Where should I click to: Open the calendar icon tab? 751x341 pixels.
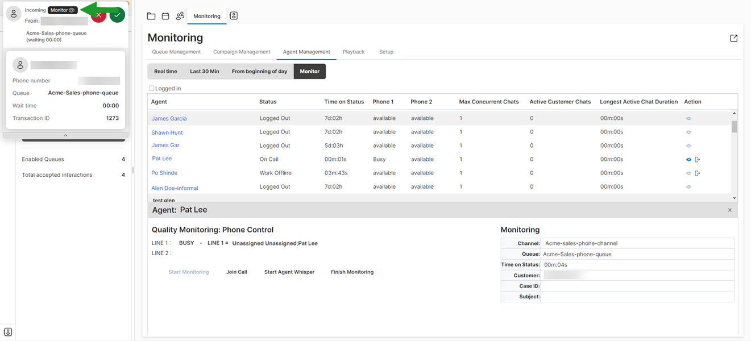[165, 16]
